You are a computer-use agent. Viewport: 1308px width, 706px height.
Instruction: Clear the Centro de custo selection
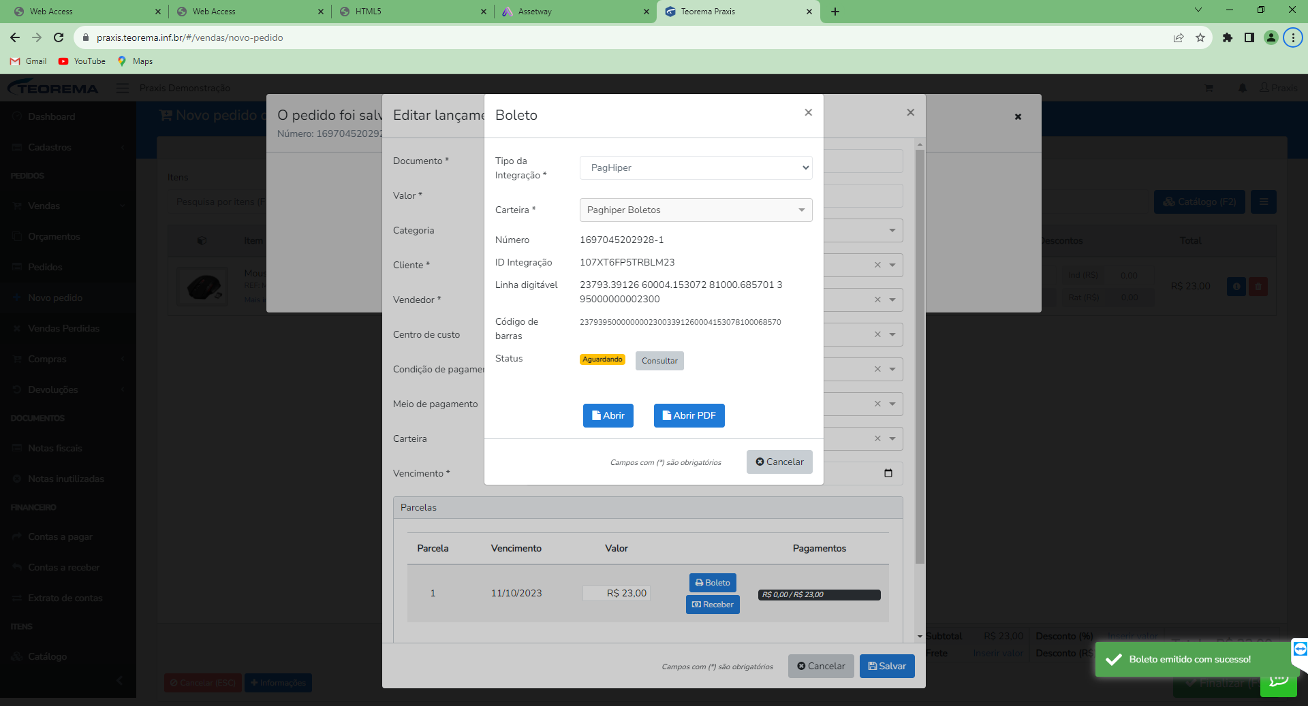tap(877, 334)
